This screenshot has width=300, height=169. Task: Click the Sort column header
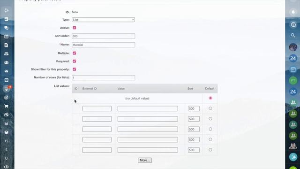tap(190, 89)
